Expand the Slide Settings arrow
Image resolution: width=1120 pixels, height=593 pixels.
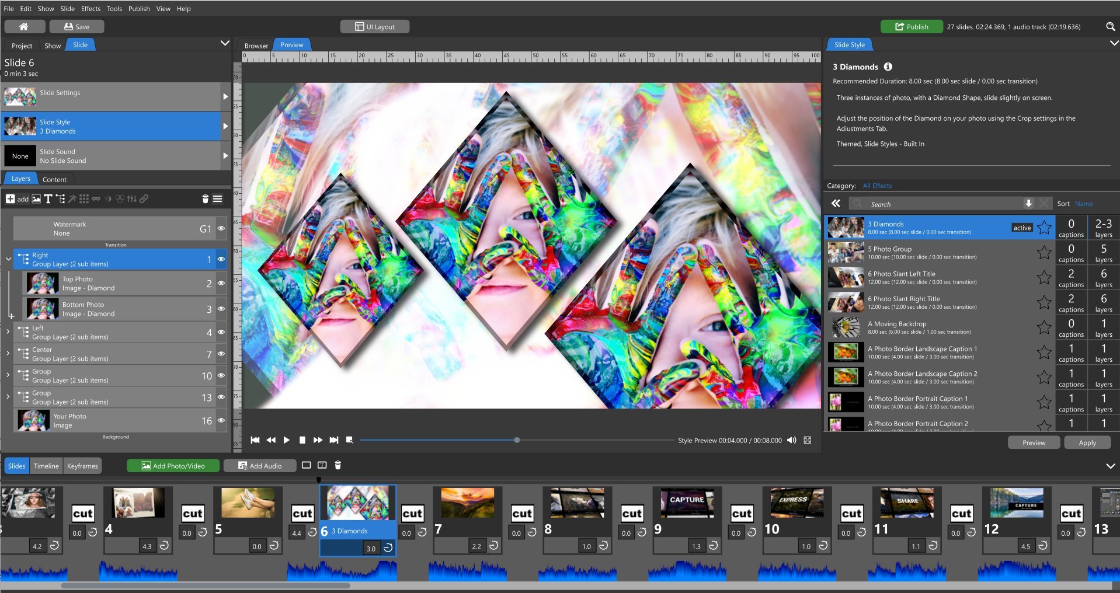[x=225, y=97]
